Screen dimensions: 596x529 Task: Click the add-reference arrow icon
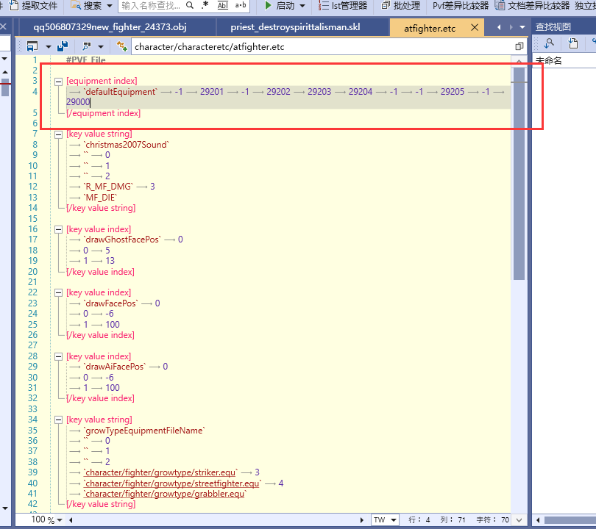click(121, 46)
